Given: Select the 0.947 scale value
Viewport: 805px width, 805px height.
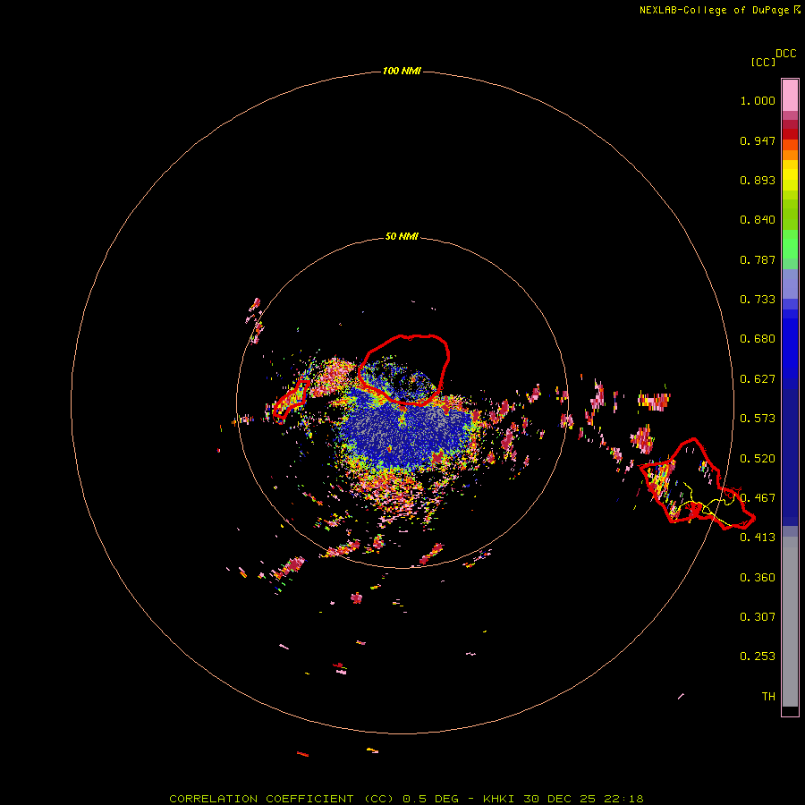Looking at the screenshot, I should pos(758,140).
